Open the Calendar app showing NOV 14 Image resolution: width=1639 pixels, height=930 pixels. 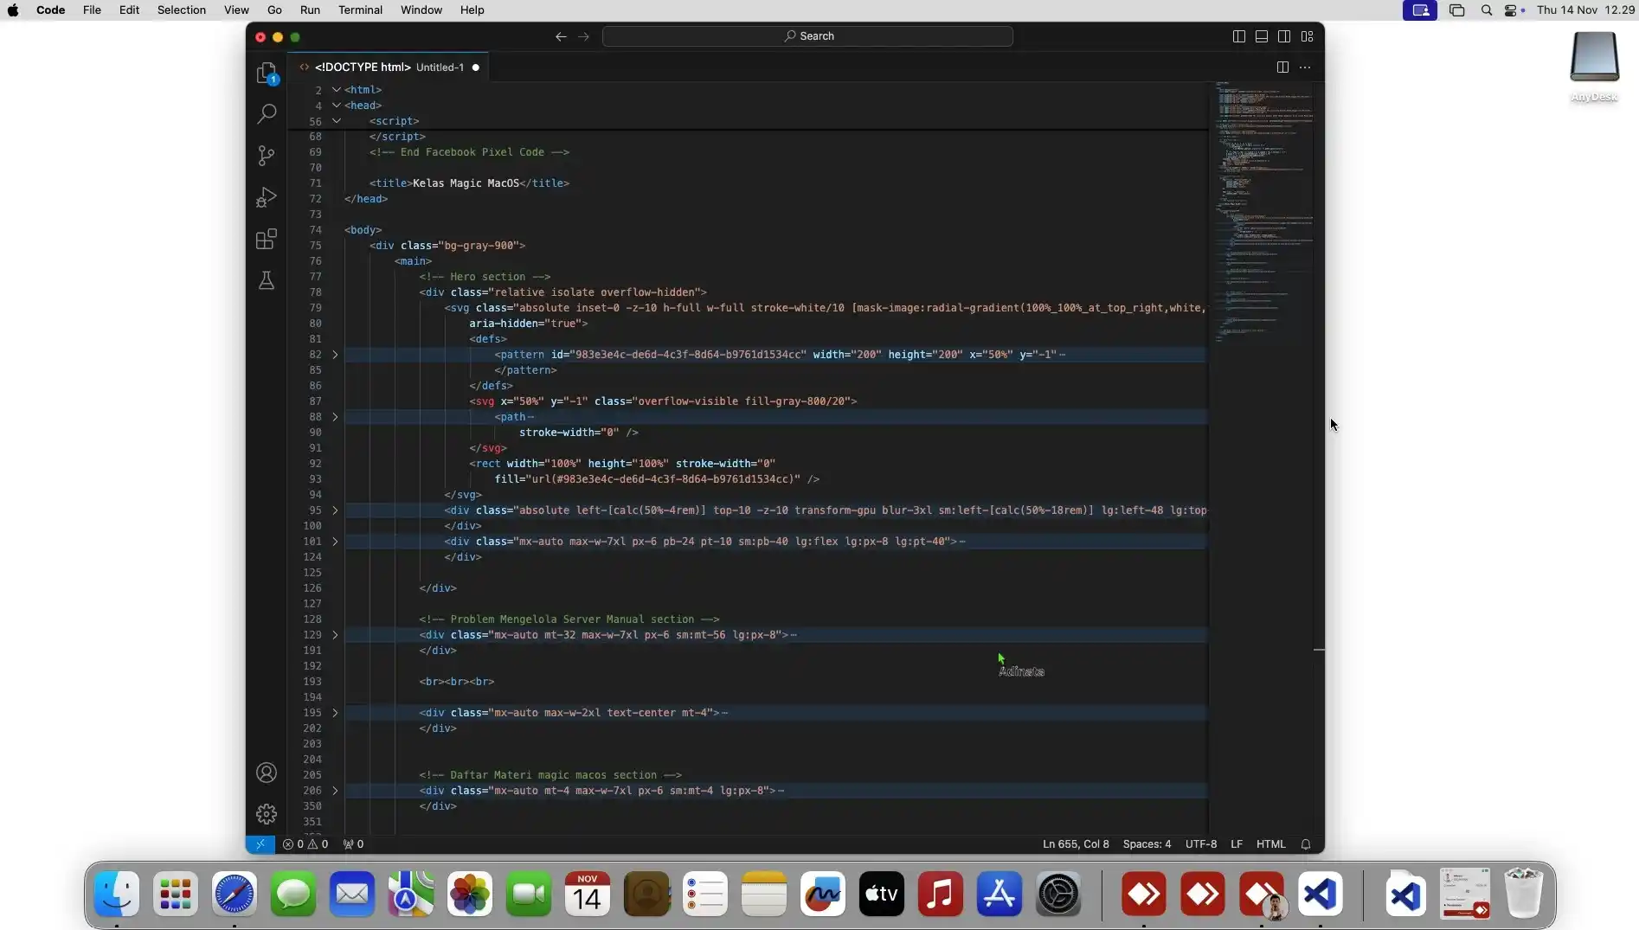pos(588,894)
